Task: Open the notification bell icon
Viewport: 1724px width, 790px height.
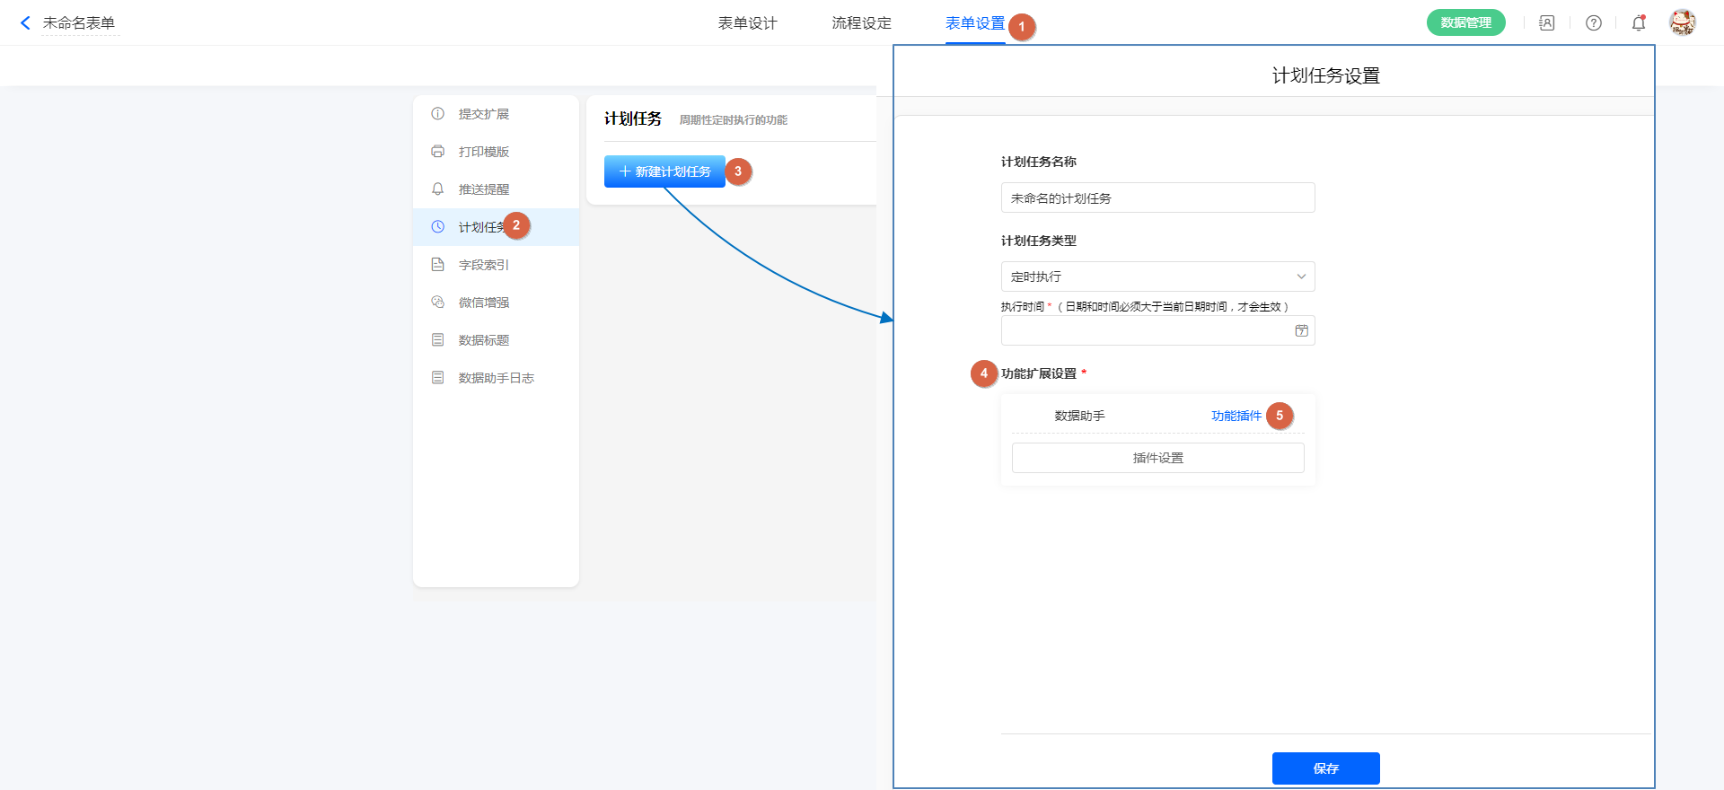Action: tap(1639, 23)
